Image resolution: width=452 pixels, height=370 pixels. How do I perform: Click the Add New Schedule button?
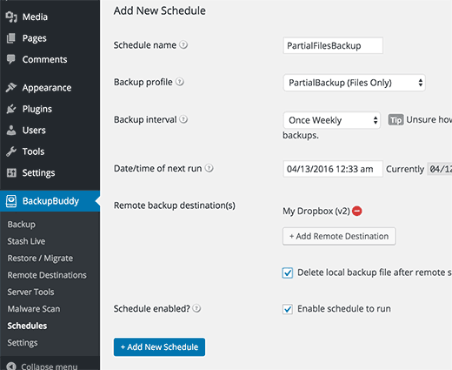click(x=159, y=347)
